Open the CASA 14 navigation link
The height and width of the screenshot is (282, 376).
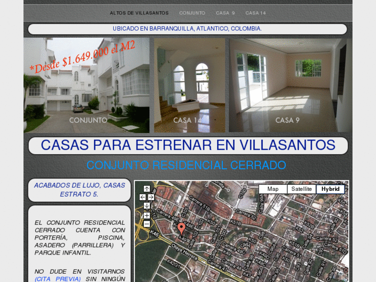[x=255, y=13]
